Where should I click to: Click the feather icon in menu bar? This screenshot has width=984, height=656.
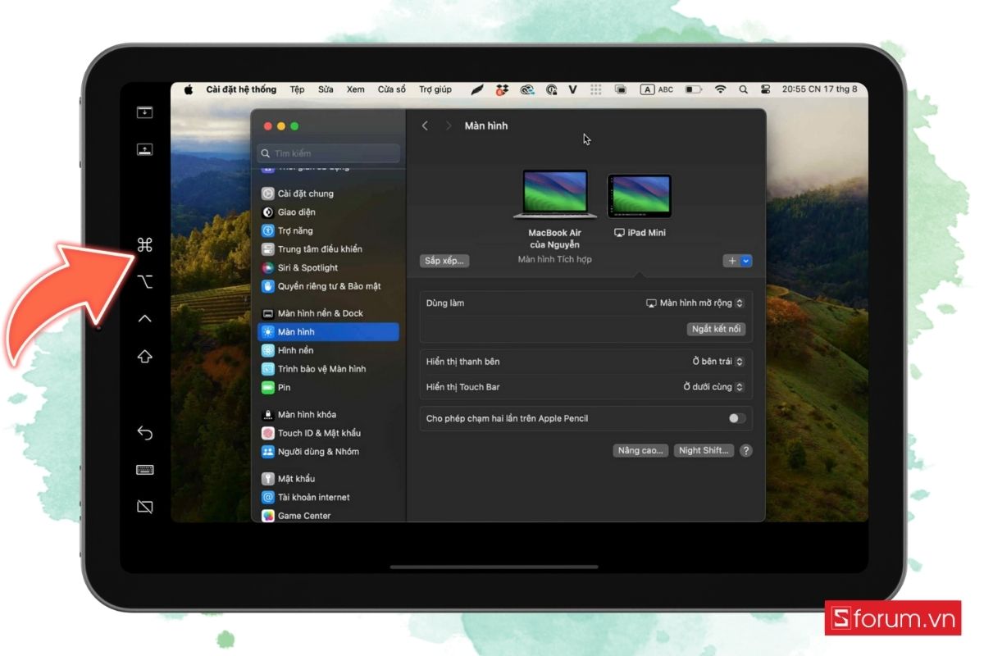coord(477,89)
